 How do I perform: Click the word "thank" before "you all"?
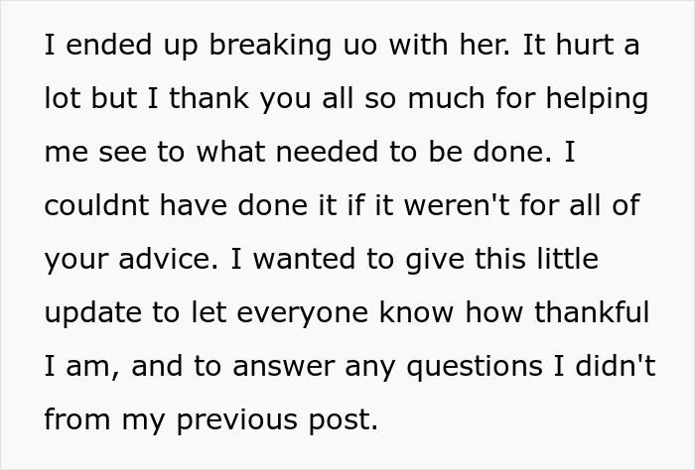(208, 98)
